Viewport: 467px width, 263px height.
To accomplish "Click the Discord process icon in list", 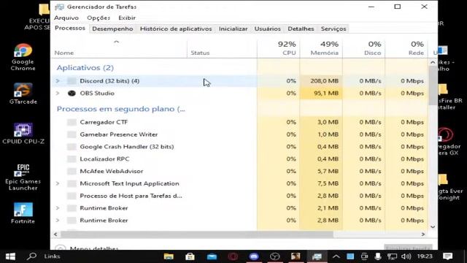I will click(x=72, y=81).
